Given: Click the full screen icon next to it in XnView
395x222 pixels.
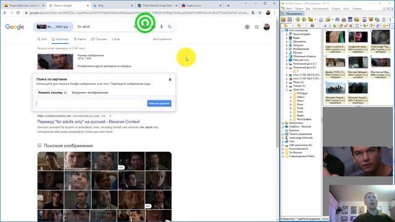Looking at the screenshot, I should click(x=289, y=19).
